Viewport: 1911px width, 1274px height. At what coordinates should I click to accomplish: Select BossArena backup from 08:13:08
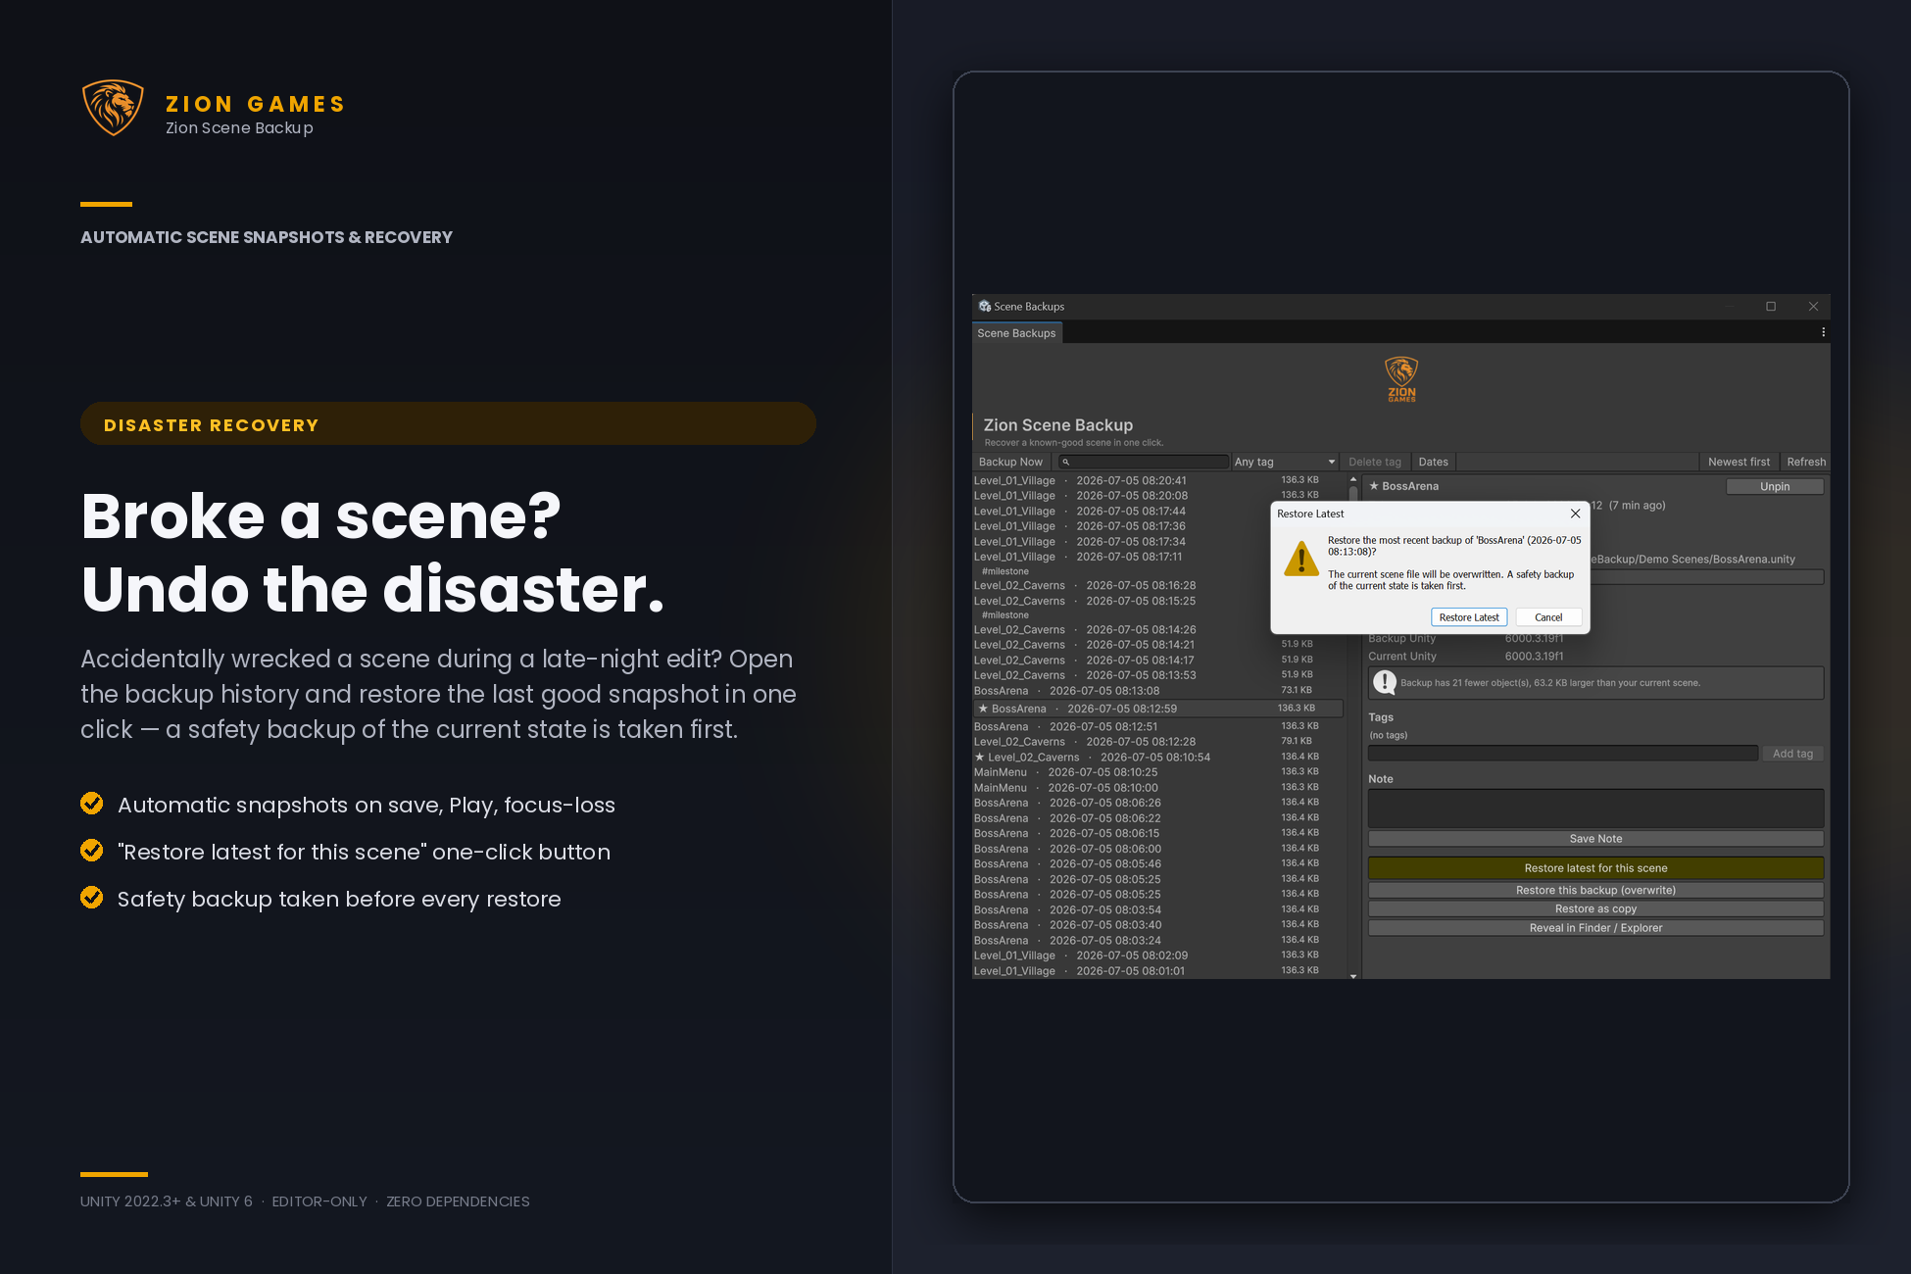(1156, 691)
